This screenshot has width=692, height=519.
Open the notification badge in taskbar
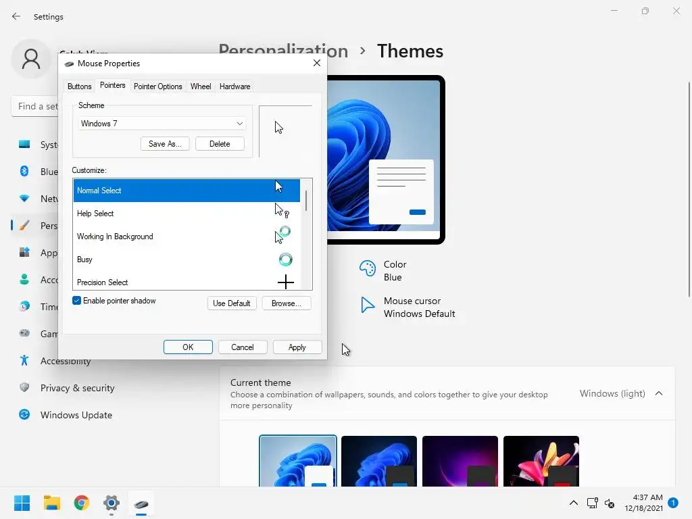coord(673,502)
